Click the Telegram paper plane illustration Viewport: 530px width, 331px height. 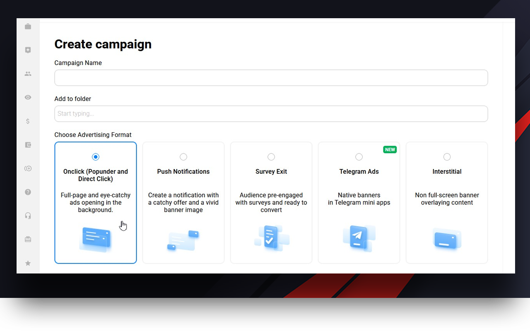click(x=359, y=238)
